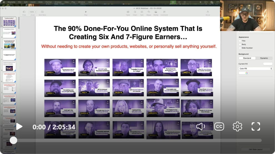Click the Glen M. testimonial thumbnail
The width and height of the screenshot is (275, 154).
[x=128, y=88]
